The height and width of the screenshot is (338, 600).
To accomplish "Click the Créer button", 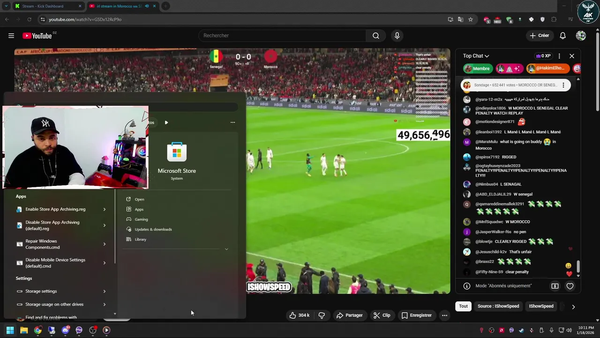I will coord(539,36).
